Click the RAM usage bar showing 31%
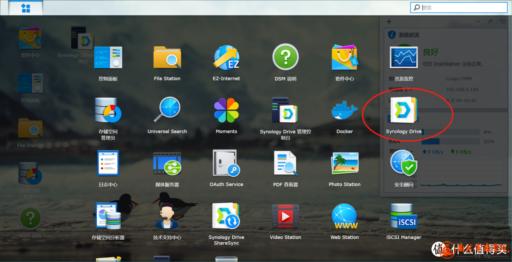 [451, 141]
